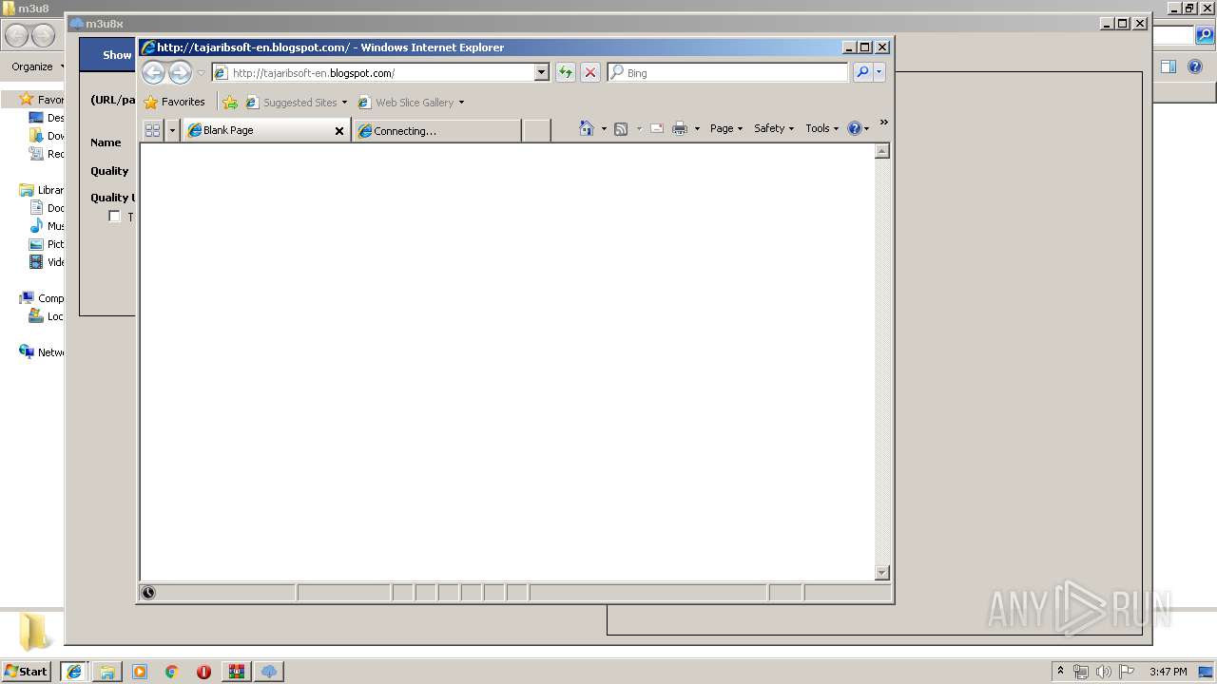Open the Safety menu
Screen dimensions: 1217x684
tap(774, 128)
